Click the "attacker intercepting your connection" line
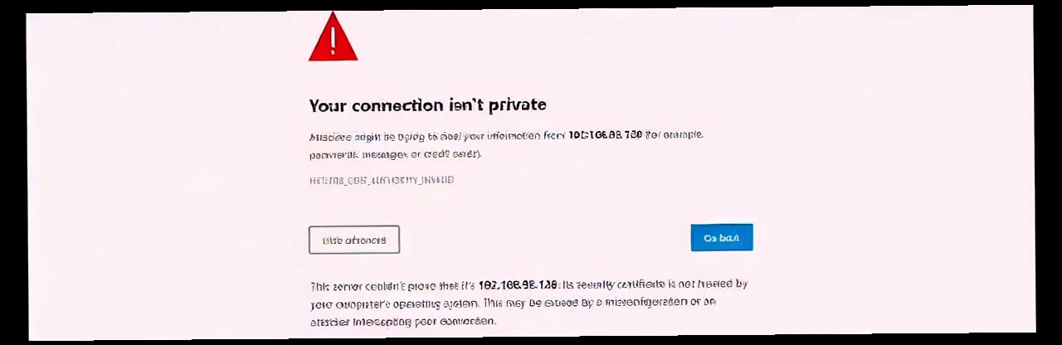1062x345 pixels. 403,321
